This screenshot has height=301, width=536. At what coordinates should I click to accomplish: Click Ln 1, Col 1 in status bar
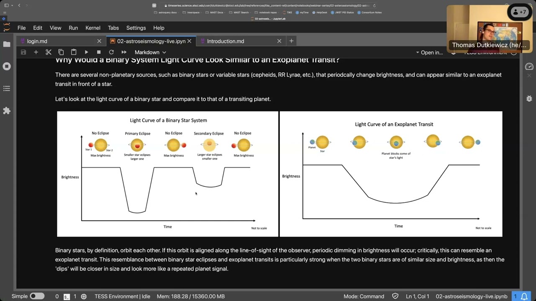[417, 296]
